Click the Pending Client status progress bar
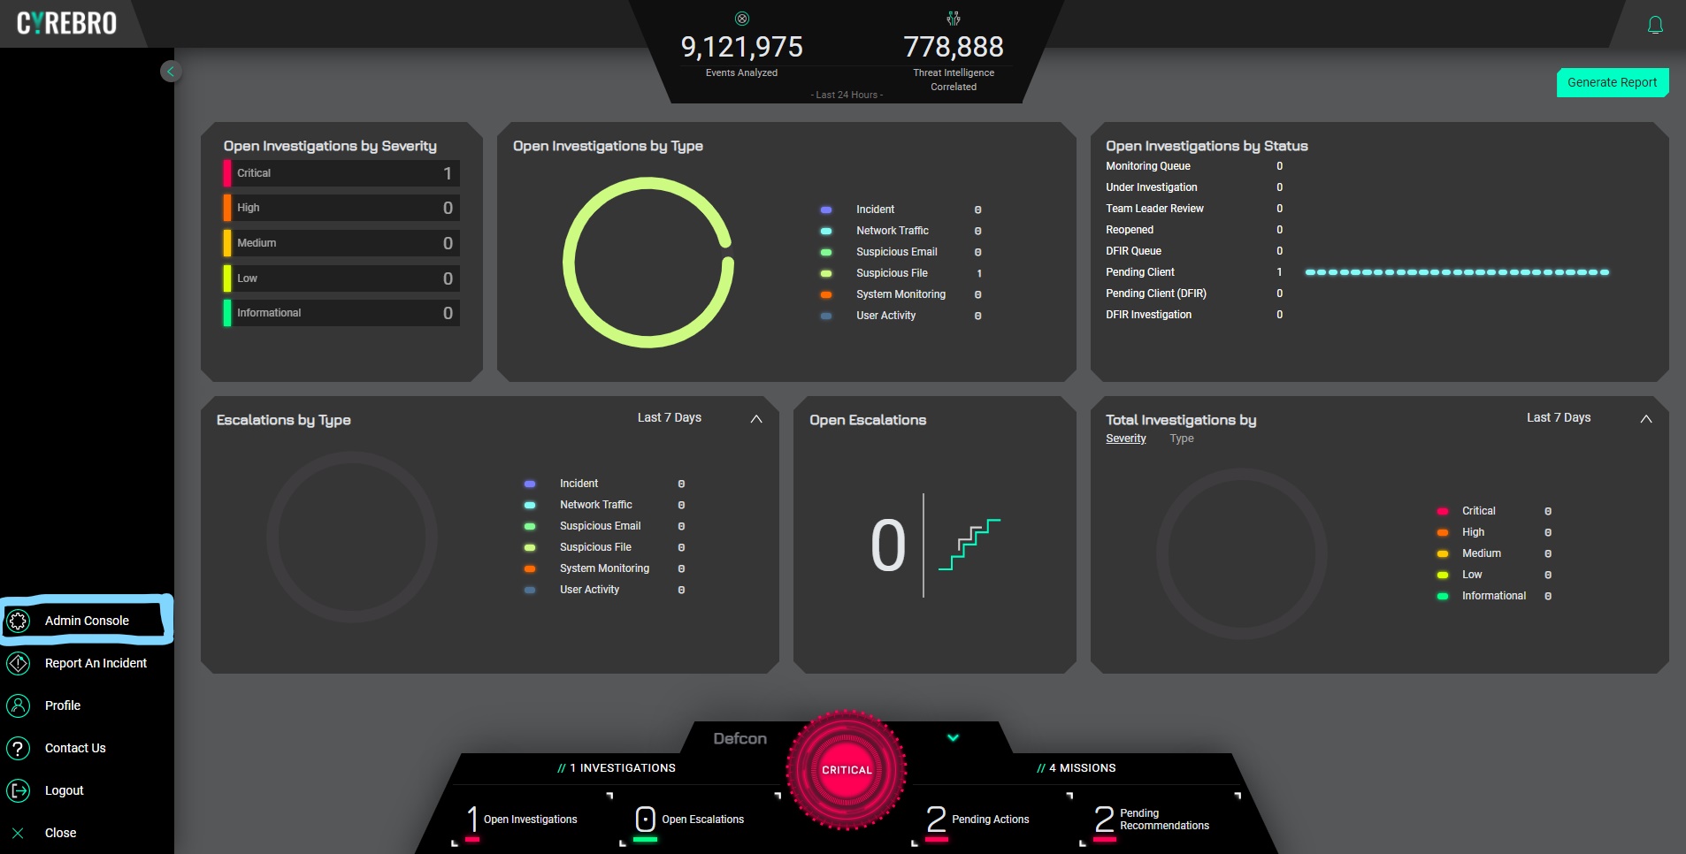This screenshot has height=854, width=1686. click(x=1456, y=272)
